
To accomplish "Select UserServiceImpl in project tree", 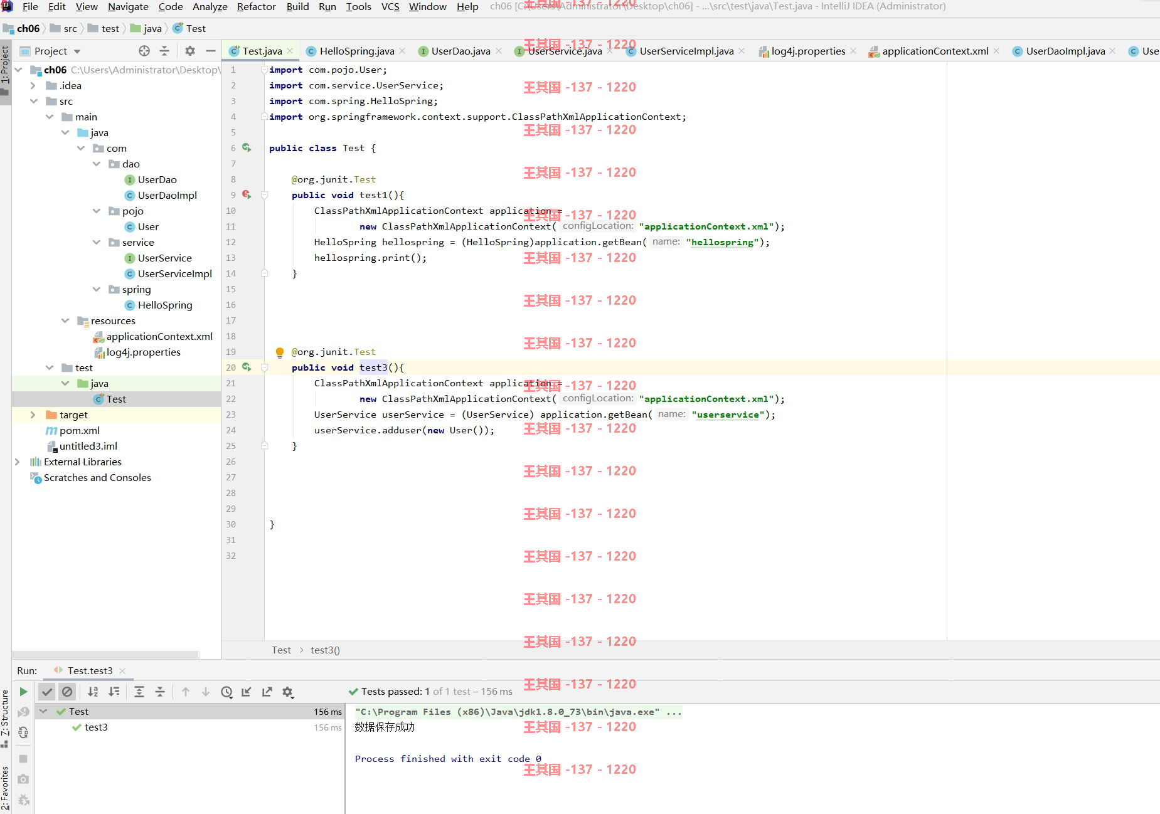I will [174, 273].
